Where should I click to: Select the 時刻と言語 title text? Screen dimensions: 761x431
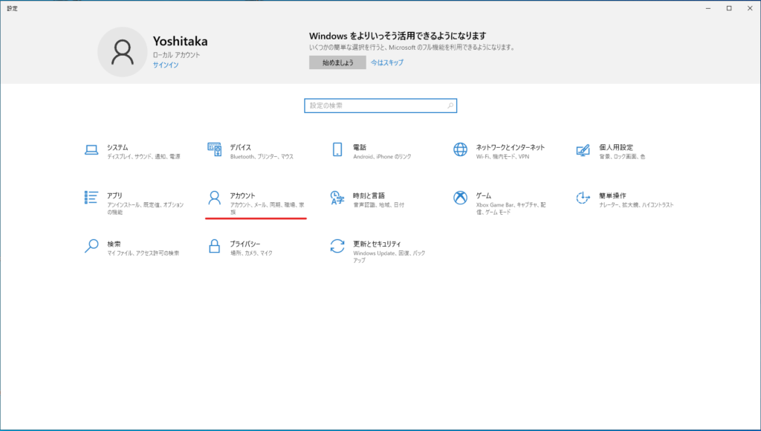pyautogui.click(x=369, y=195)
